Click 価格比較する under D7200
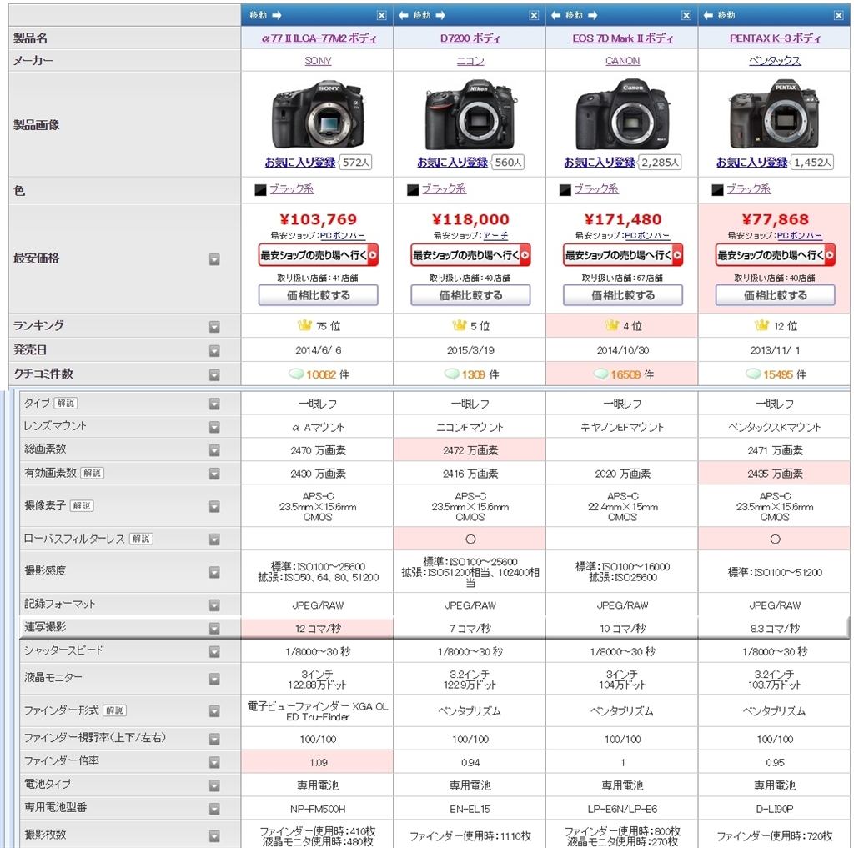The height and width of the screenshot is (848, 854). coord(470,295)
